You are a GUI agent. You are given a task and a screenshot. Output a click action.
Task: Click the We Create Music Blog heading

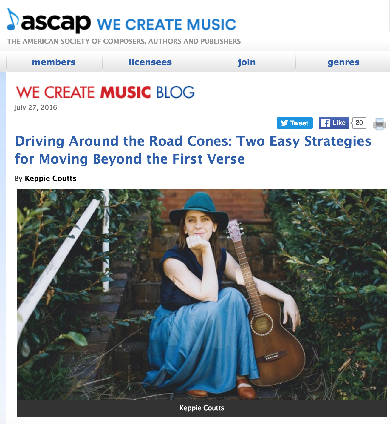click(105, 92)
